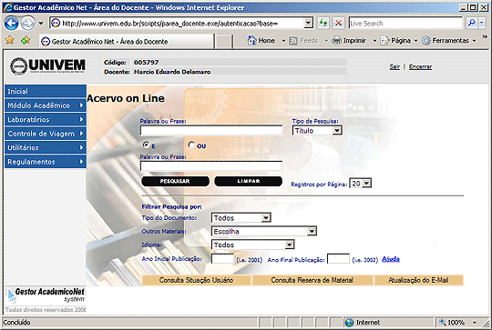Screen dimensions: 492x330
Task: Click the Refresh page icon
Action: click(323, 23)
